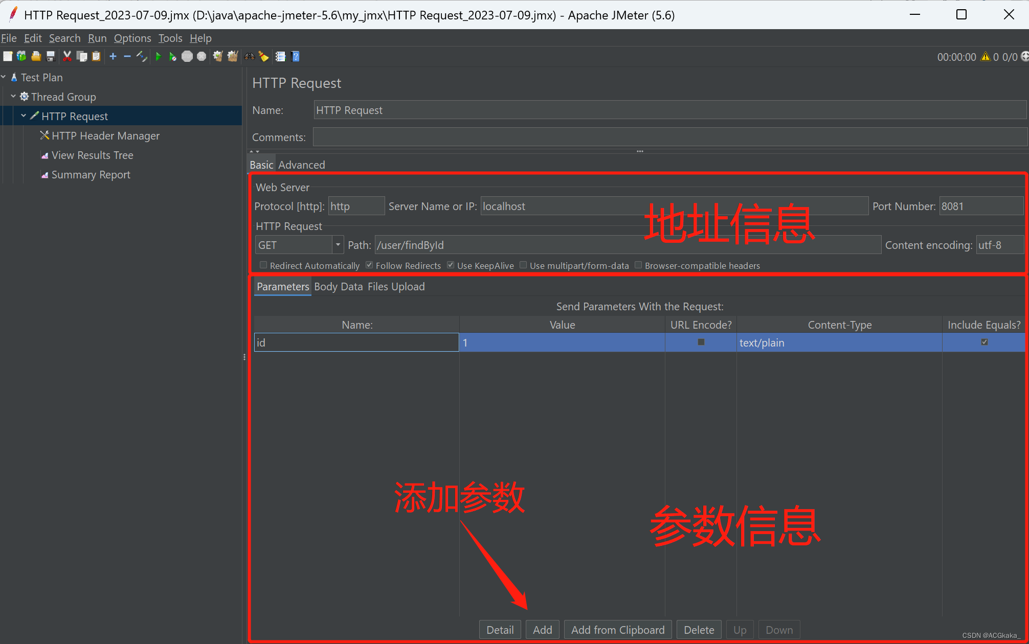Collapse the HTTP Request tree node
The image size is (1029, 644).
[24, 116]
